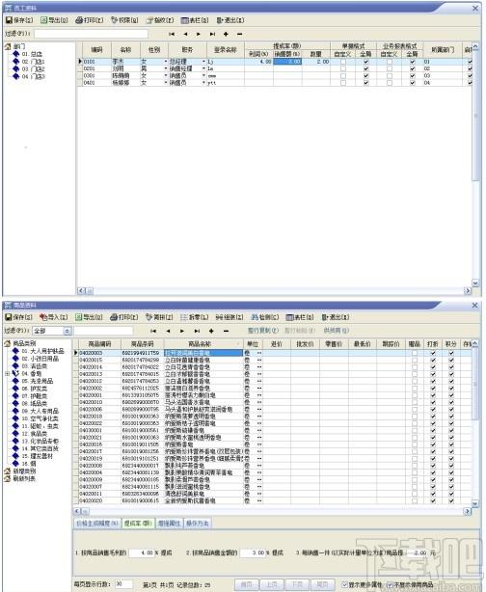486x592 pixels.
Task: Click the 打印 printer icon in 员工资料 toolbar
Action: (x=79, y=20)
